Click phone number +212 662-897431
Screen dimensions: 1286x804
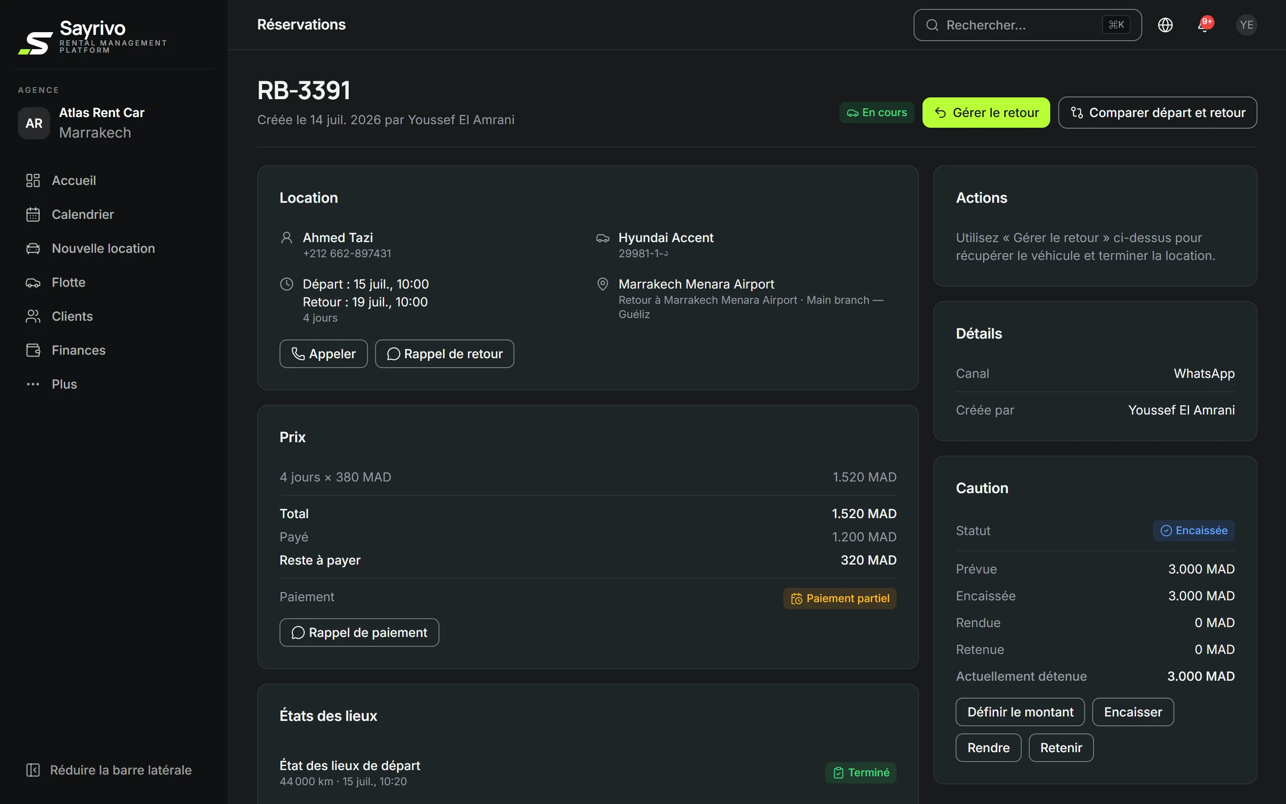click(x=347, y=254)
